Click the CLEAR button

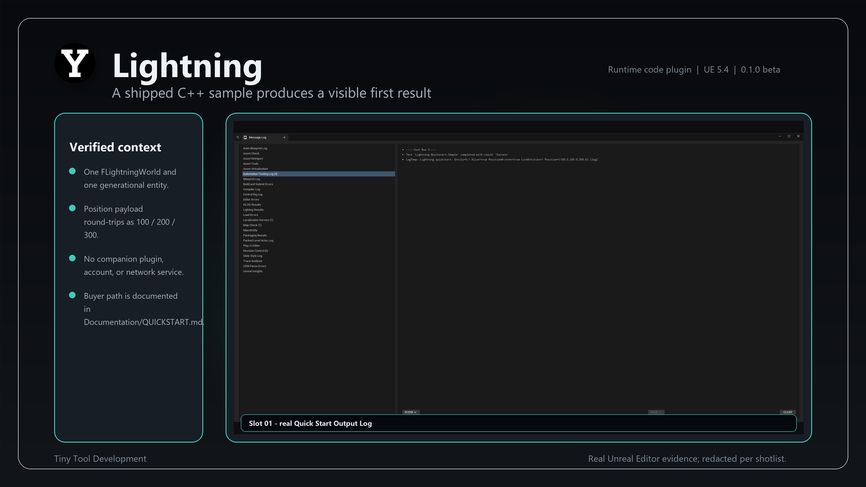pyautogui.click(x=788, y=412)
